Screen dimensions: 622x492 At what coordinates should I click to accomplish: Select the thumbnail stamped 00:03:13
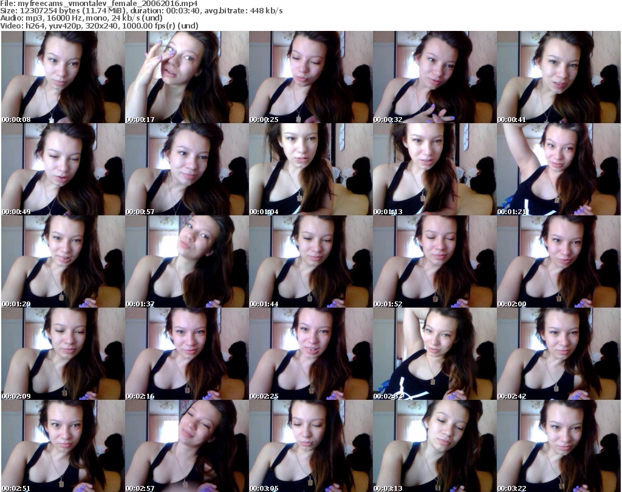435,446
